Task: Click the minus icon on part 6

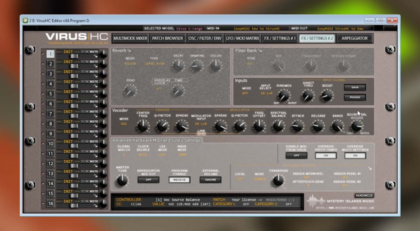Action: (82, 101)
